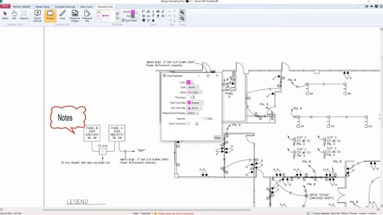Choose the Select arrow tool
Image resolution: width=383 pixels, height=215 pixels.
[5, 15]
